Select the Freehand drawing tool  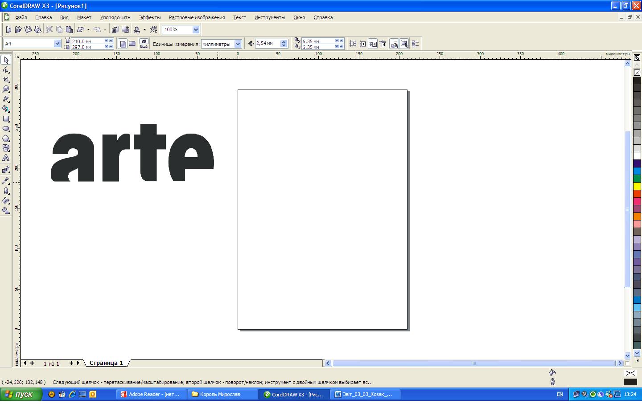[6, 99]
